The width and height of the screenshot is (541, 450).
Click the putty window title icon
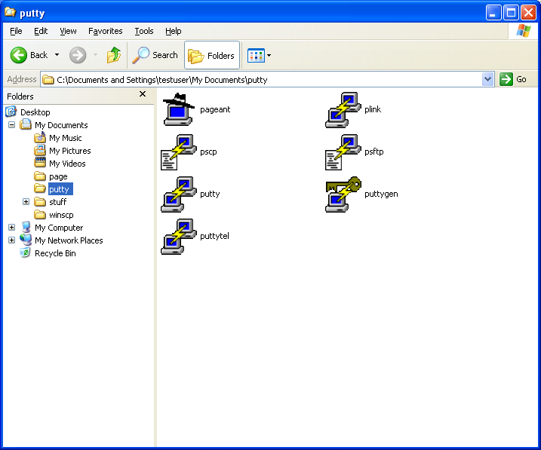[10, 12]
